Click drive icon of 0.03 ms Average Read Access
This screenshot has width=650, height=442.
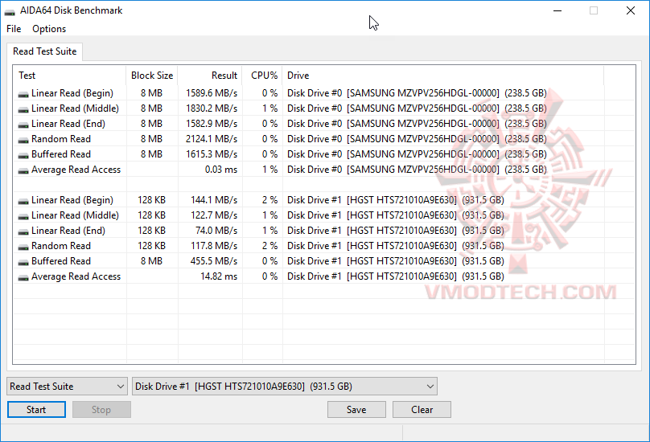click(23, 170)
